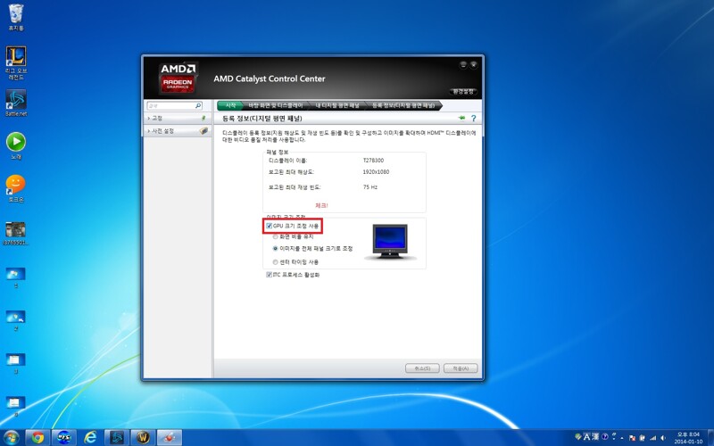Open the Windows Start menu

[x=10, y=438]
